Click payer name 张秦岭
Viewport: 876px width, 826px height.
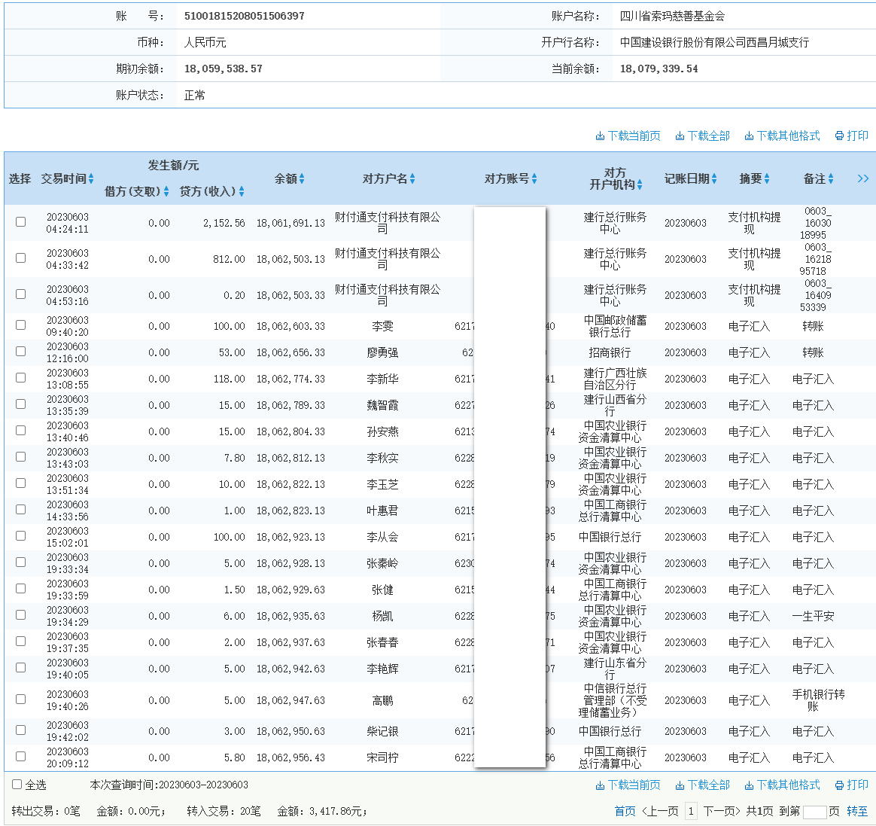pyautogui.click(x=383, y=563)
